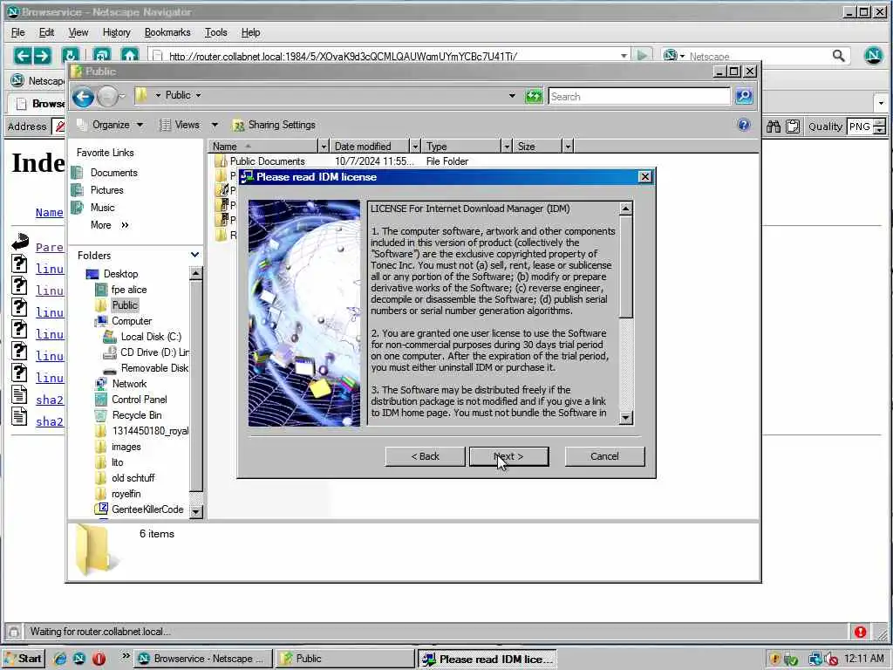893x670 pixels.
Task: Click Netscape forward arrow button
Action: click(x=42, y=55)
